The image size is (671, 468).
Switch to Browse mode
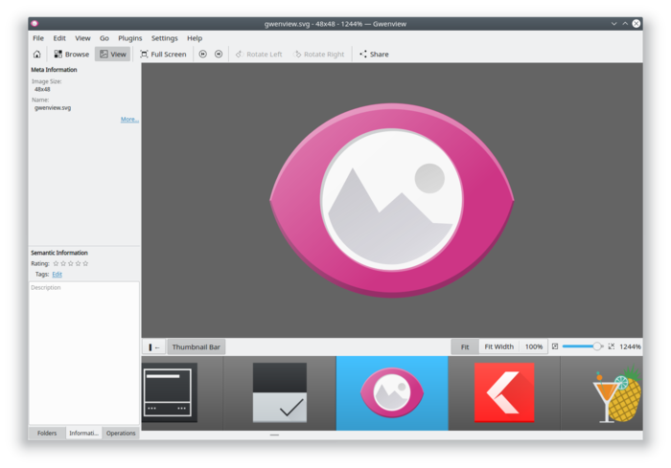tap(72, 55)
